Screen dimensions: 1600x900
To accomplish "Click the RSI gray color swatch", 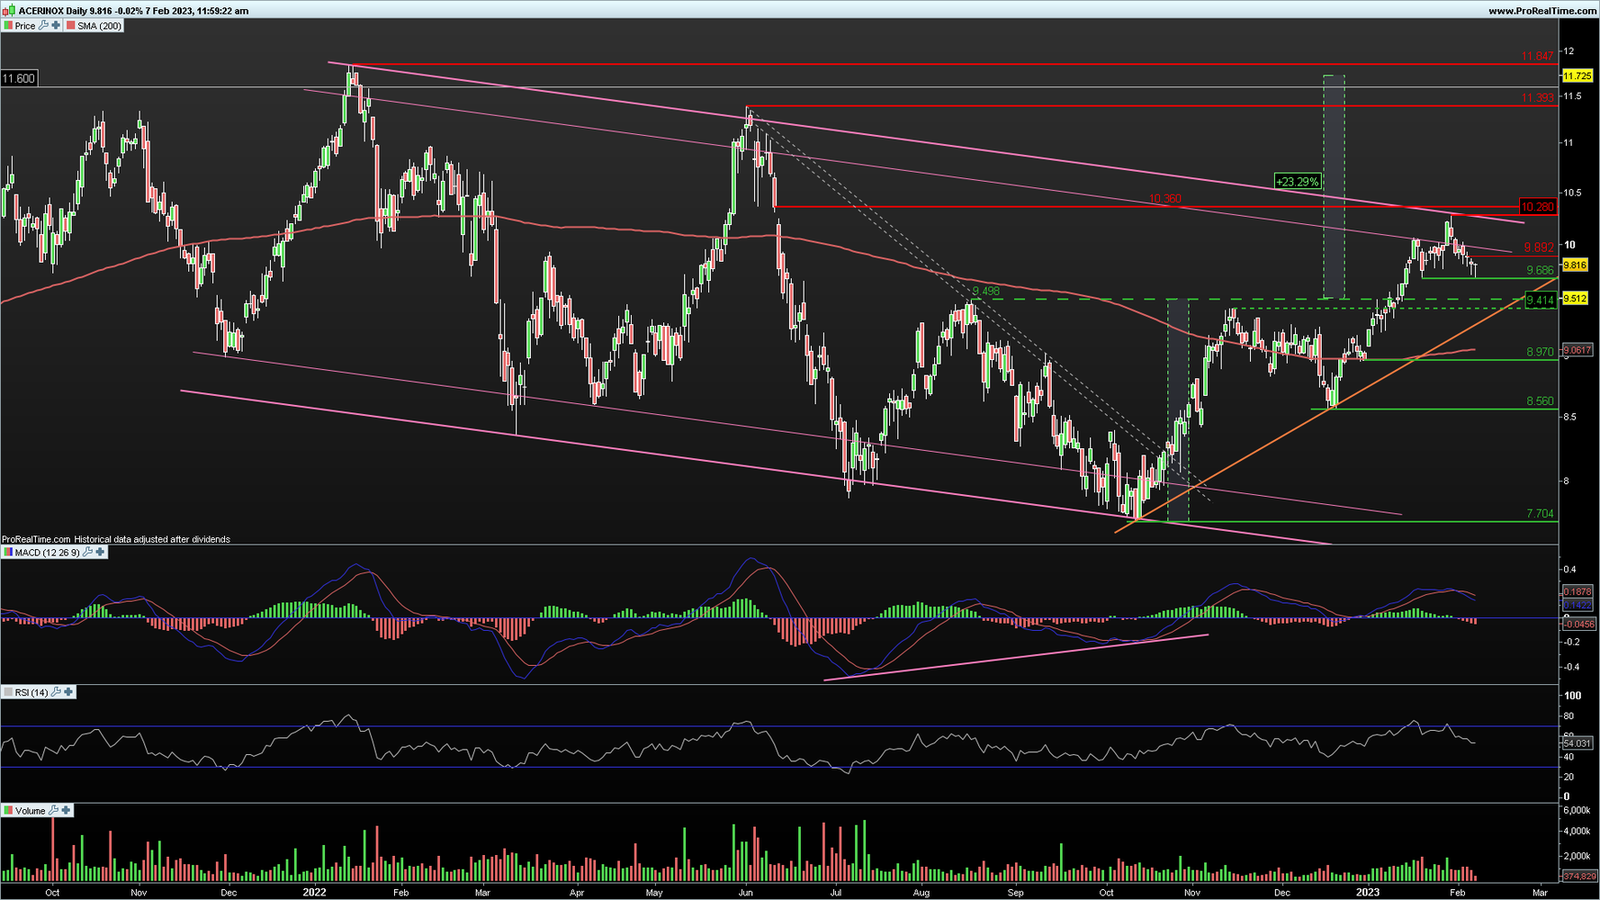I will [x=8, y=692].
